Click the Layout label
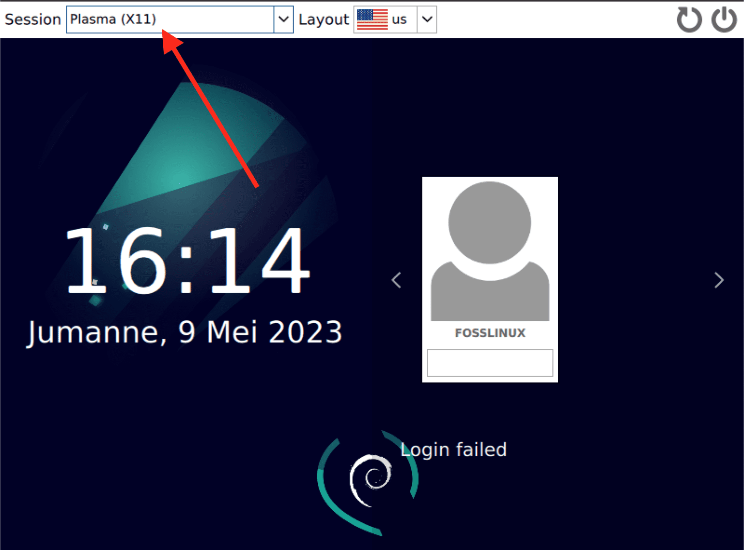 324,19
